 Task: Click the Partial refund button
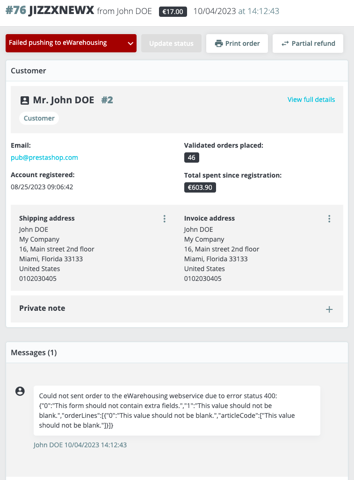(308, 43)
